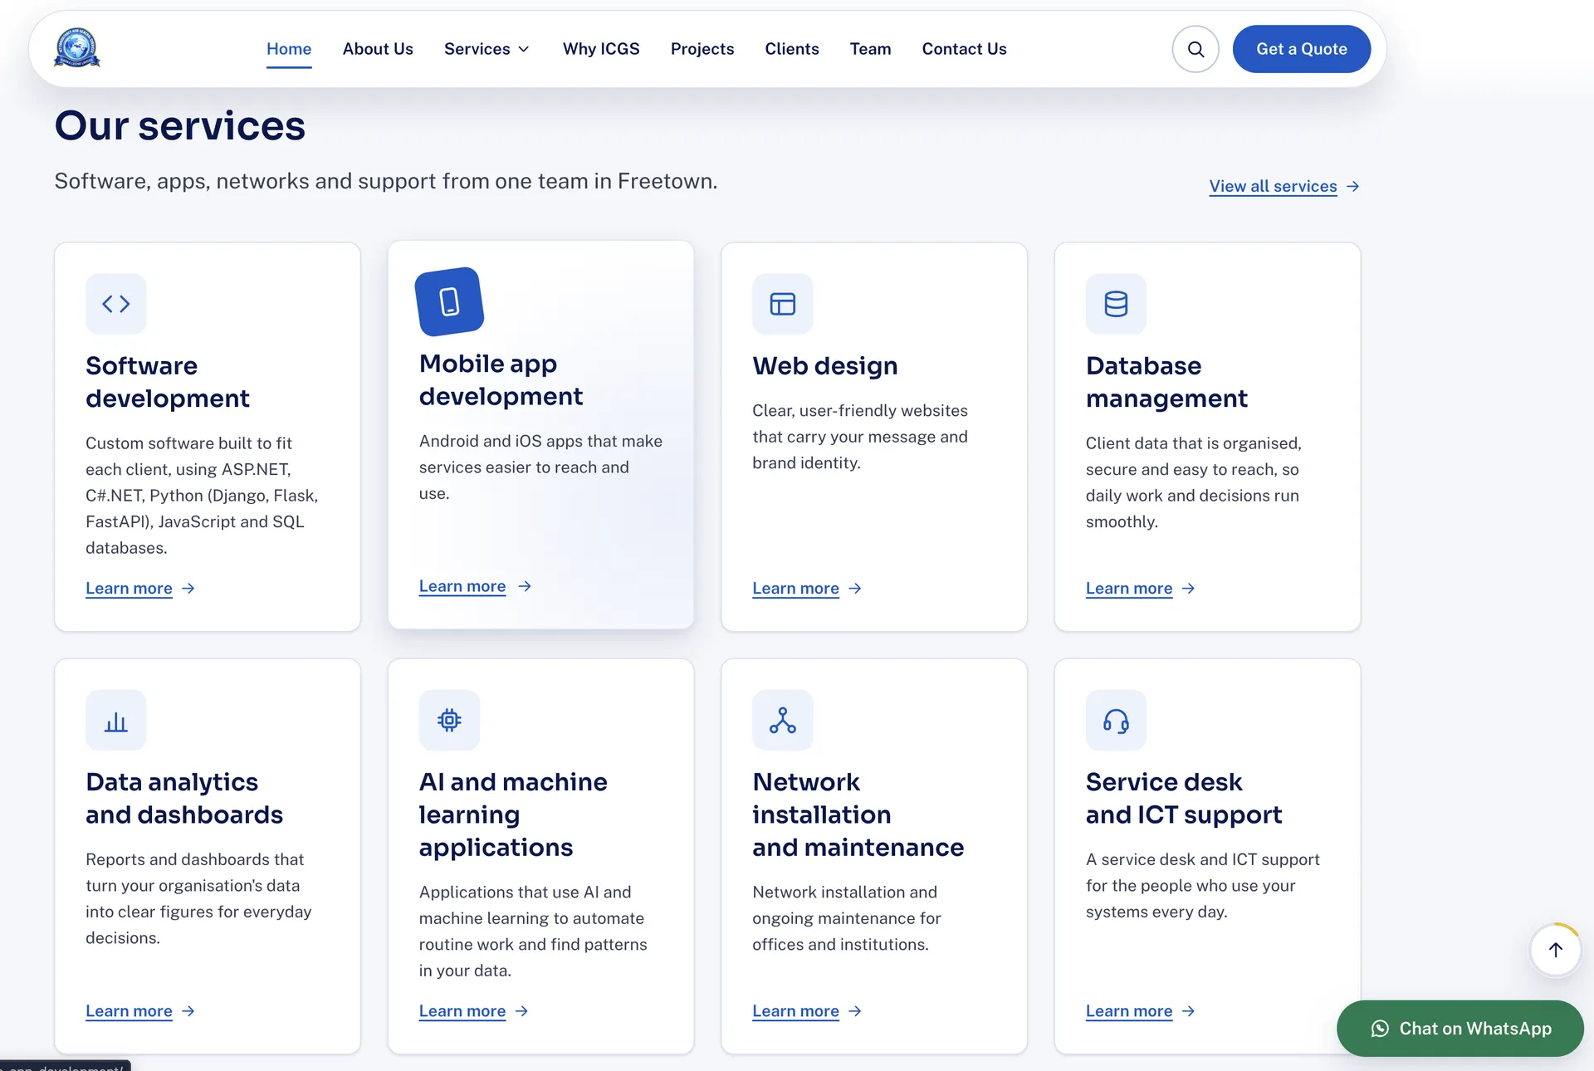Viewport: 1594px width, 1071px height.
Task: Open the Team nav item
Action: [x=870, y=49]
